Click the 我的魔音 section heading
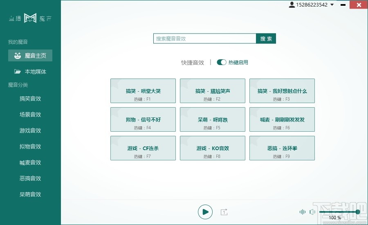 tap(18, 42)
